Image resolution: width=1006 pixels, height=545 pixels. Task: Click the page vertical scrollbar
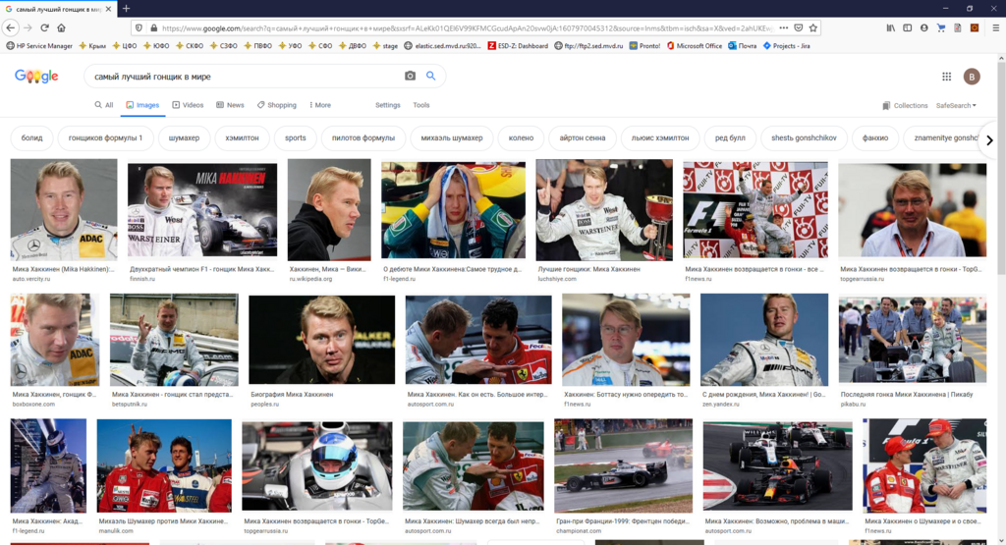1001,299
